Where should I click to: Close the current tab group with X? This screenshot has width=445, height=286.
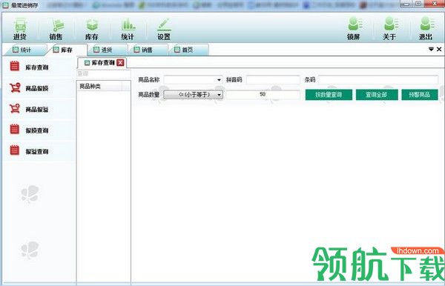pyautogui.click(x=439, y=50)
